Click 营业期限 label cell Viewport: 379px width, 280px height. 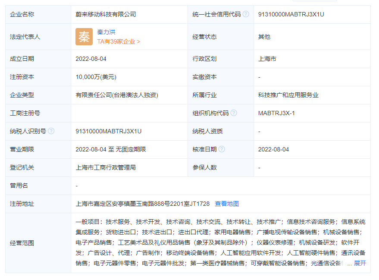pos(38,149)
